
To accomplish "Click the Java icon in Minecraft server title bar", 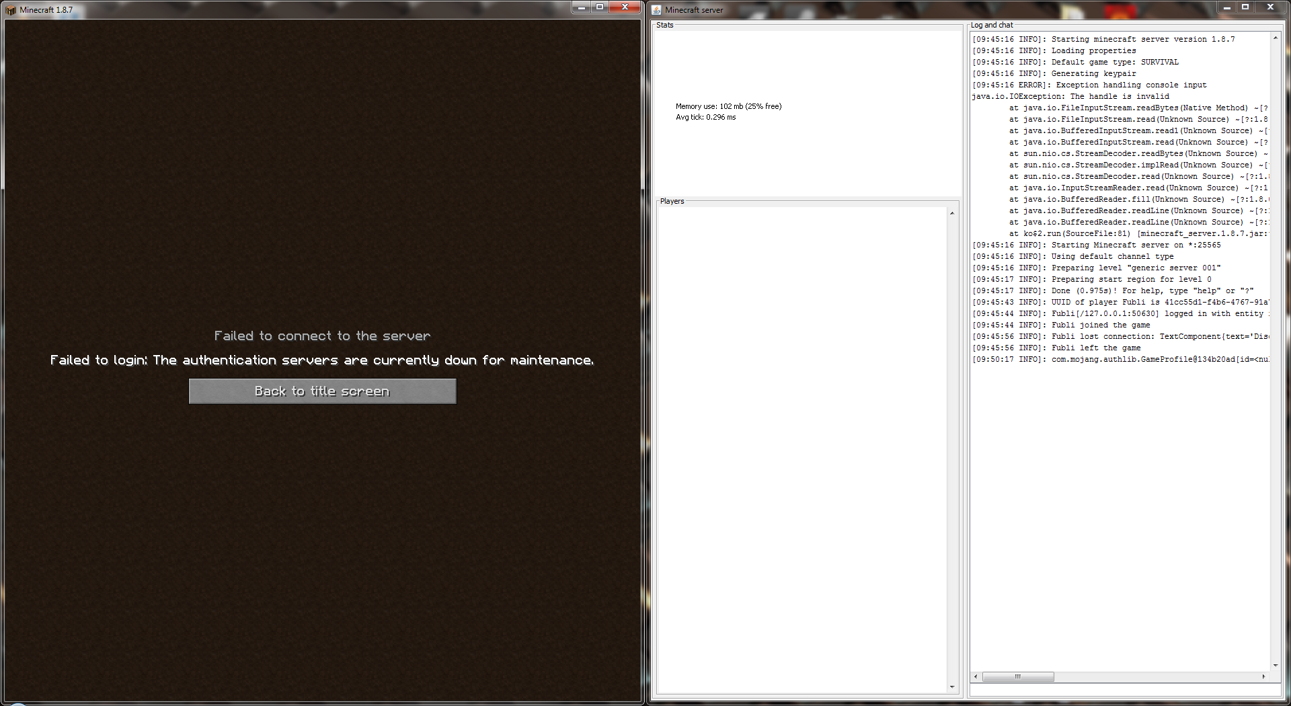I will point(656,10).
